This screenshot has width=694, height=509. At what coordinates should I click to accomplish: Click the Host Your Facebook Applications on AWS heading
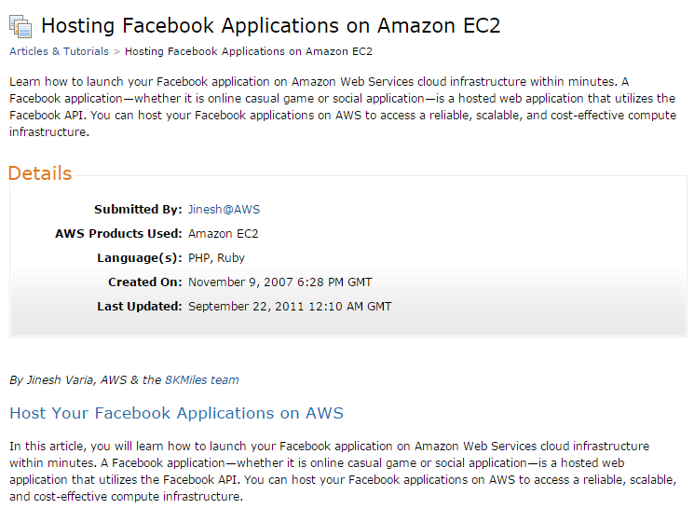(177, 413)
